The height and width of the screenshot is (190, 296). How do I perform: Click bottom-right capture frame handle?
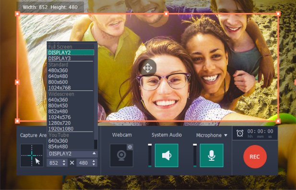(278, 121)
